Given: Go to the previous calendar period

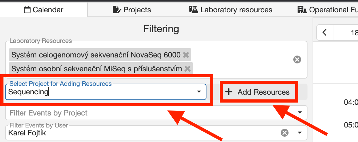Looking at the screenshot, I should [325, 33].
